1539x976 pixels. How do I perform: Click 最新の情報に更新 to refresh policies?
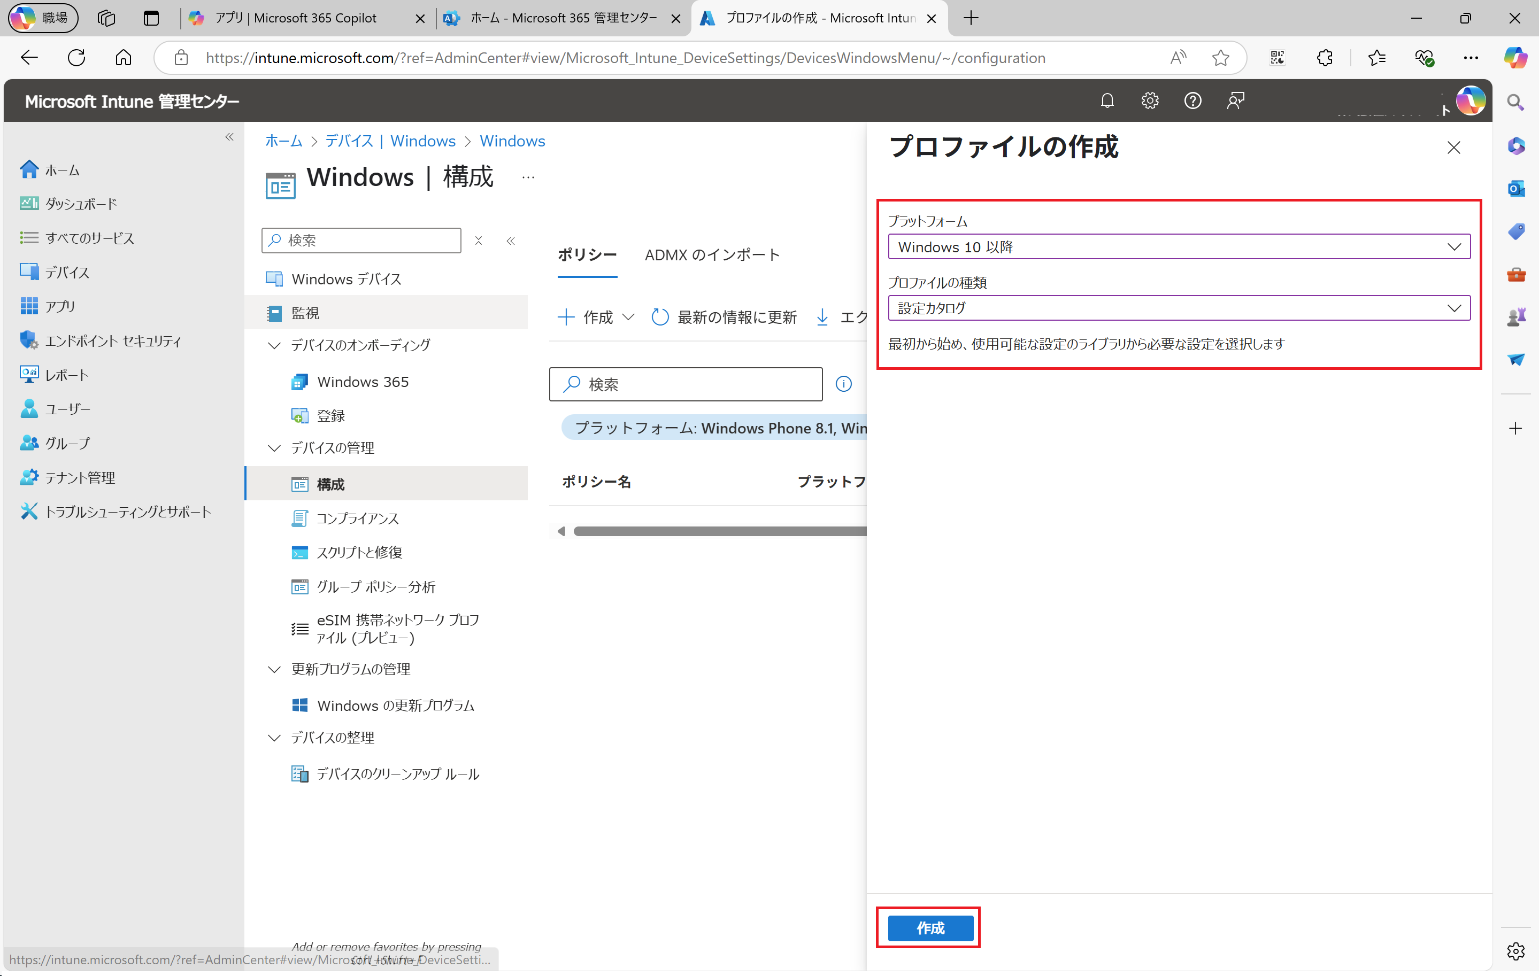pos(736,317)
